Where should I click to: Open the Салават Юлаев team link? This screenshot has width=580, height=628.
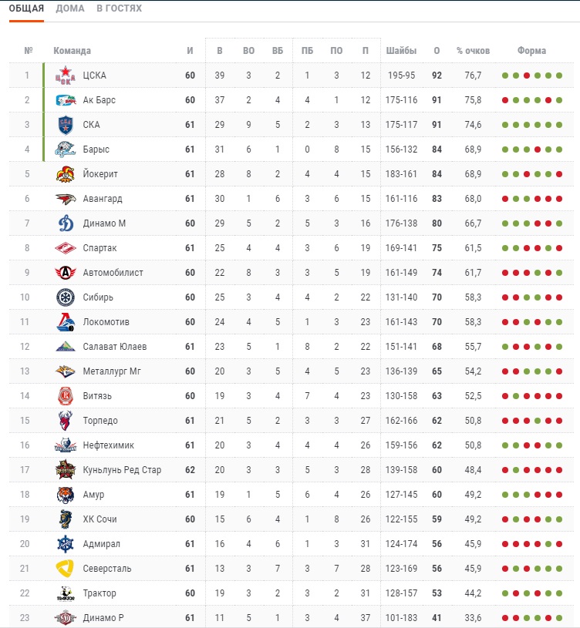point(115,347)
